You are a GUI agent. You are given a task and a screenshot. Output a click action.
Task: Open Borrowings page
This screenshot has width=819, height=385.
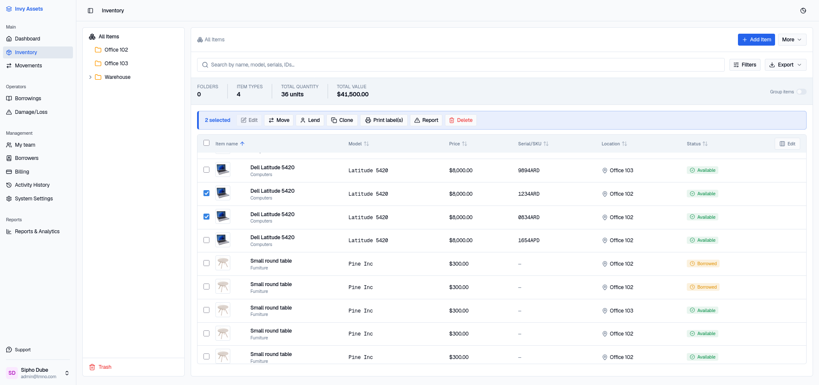[x=38, y=98]
